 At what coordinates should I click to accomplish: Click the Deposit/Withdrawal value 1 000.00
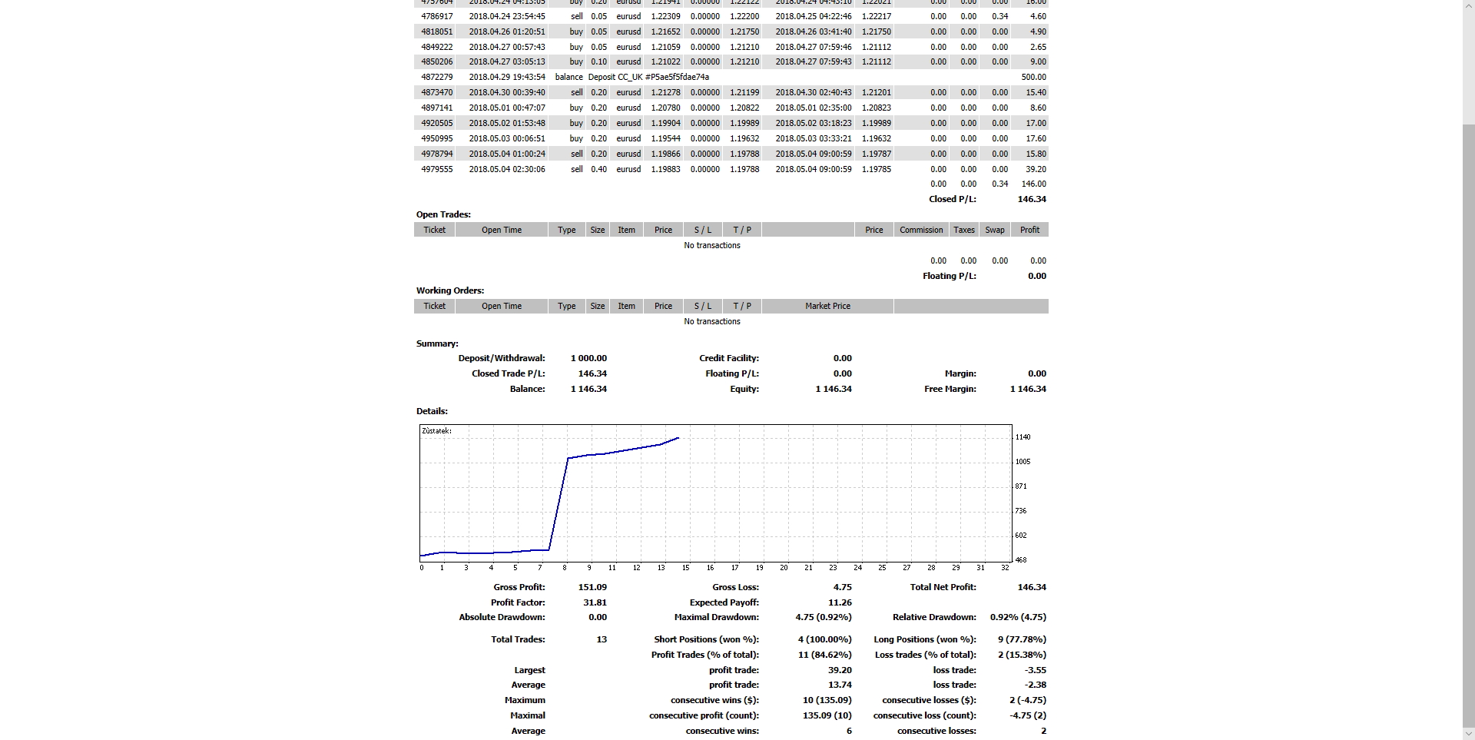click(x=588, y=358)
